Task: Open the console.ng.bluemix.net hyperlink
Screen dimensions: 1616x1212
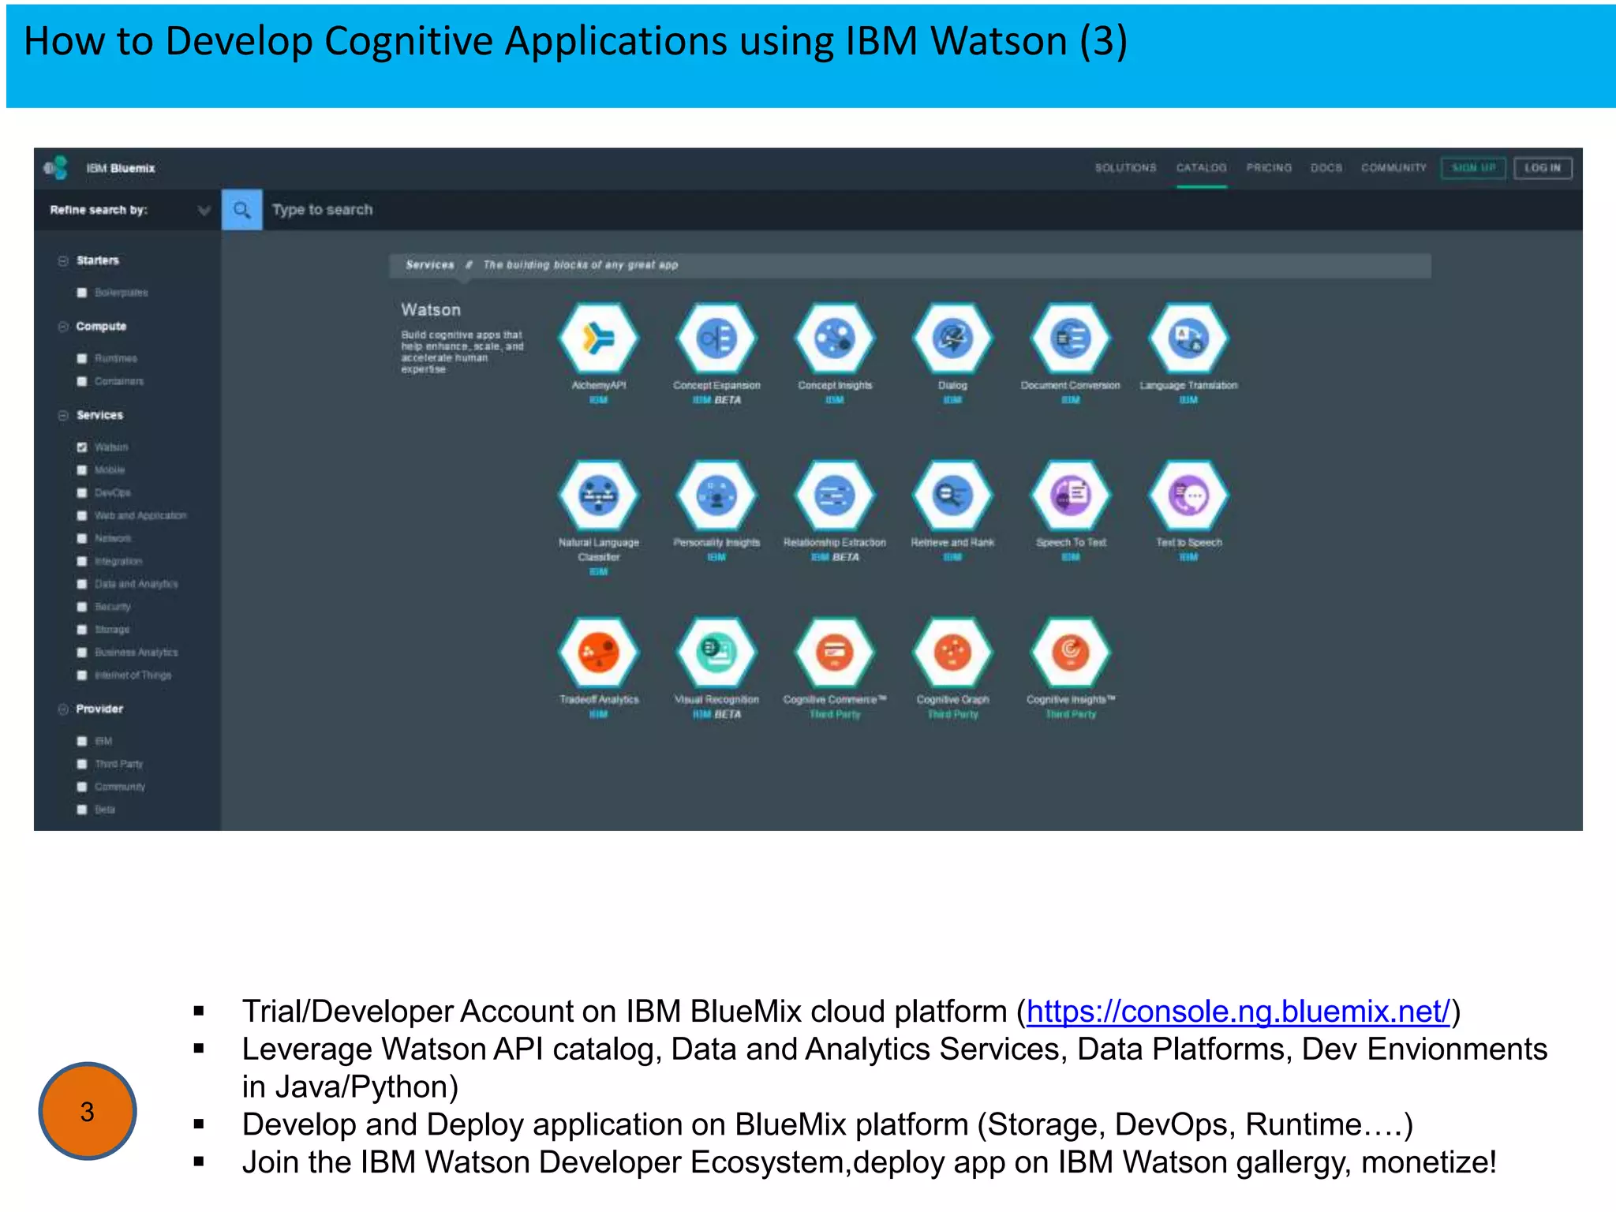Action: [x=1237, y=1012]
